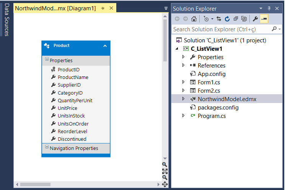
Task: Select the ProductName property
Action: click(x=73, y=77)
